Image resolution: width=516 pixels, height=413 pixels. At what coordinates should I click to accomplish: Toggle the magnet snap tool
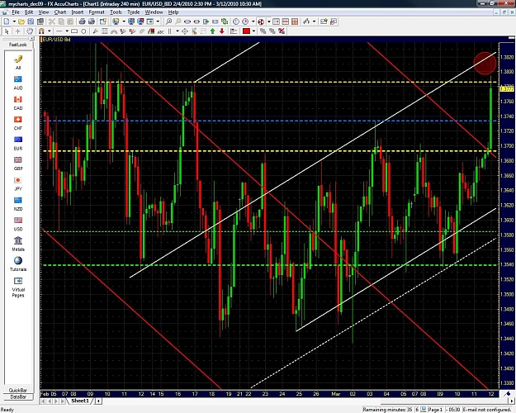pyautogui.click(x=41, y=31)
